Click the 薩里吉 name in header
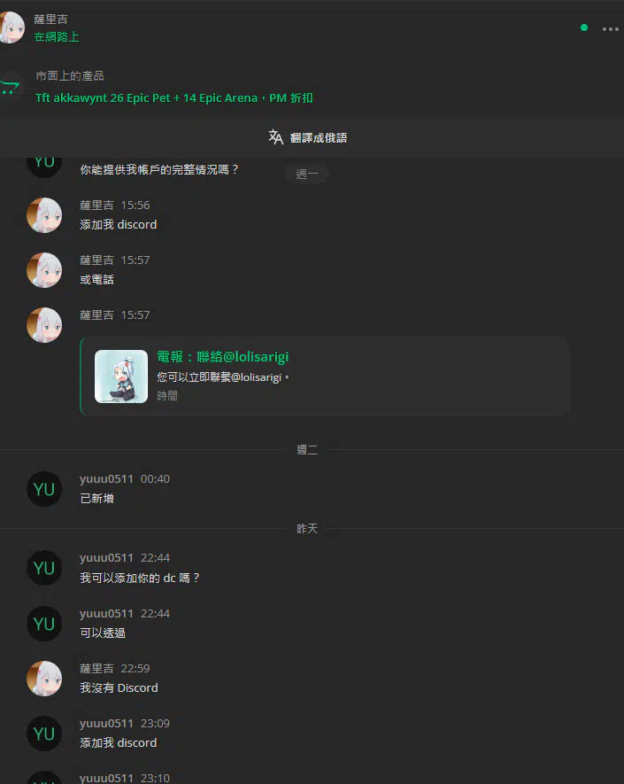 click(51, 19)
